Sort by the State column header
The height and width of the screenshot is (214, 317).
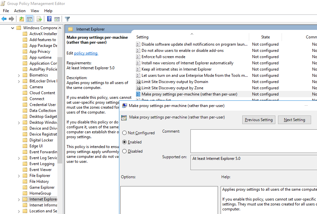(266, 37)
